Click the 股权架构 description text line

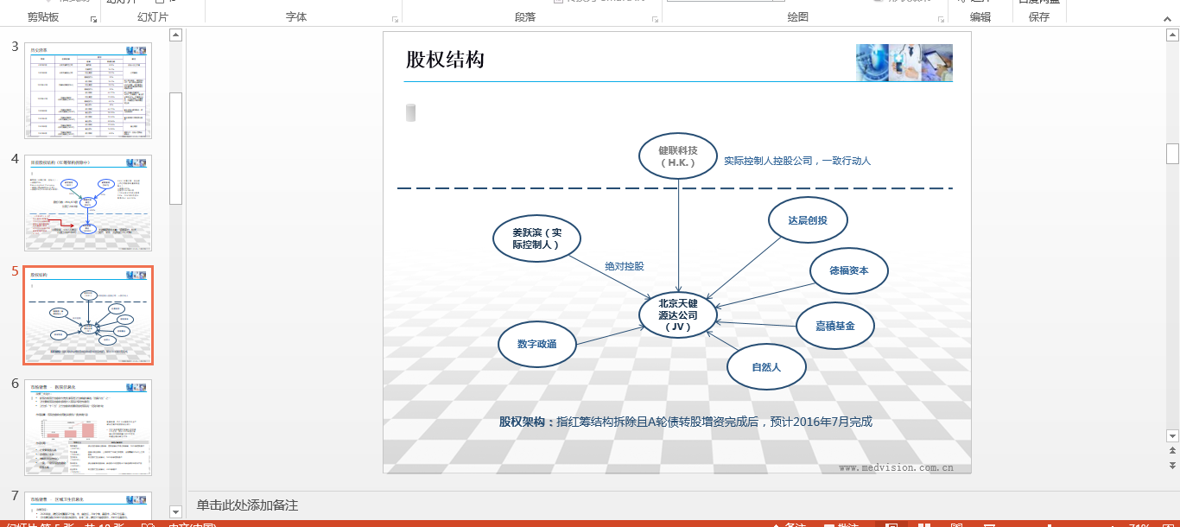tap(686, 422)
